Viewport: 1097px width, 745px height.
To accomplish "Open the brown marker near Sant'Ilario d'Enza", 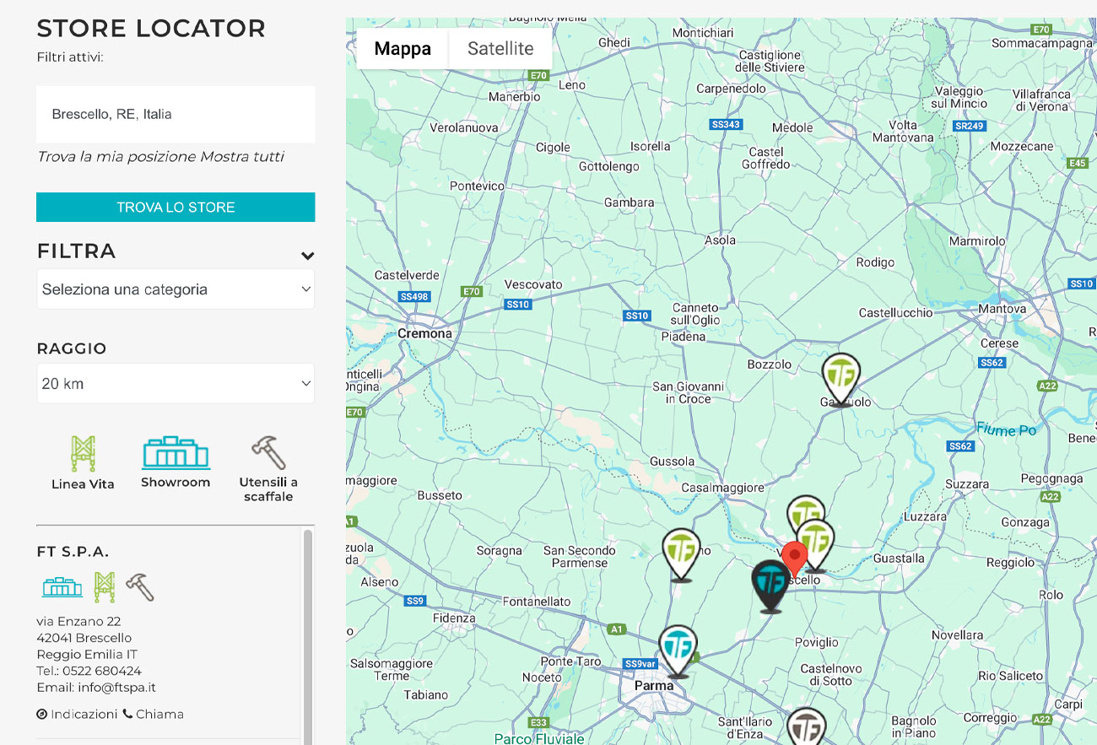I will point(806,726).
